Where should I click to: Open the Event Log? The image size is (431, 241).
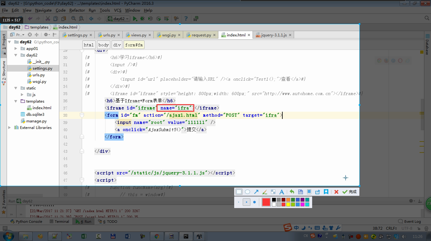tap(410, 222)
